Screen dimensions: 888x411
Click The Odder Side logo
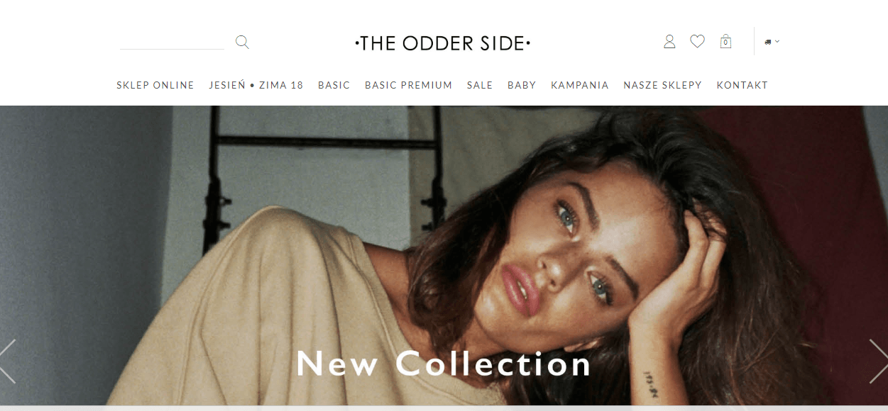click(443, 44)
